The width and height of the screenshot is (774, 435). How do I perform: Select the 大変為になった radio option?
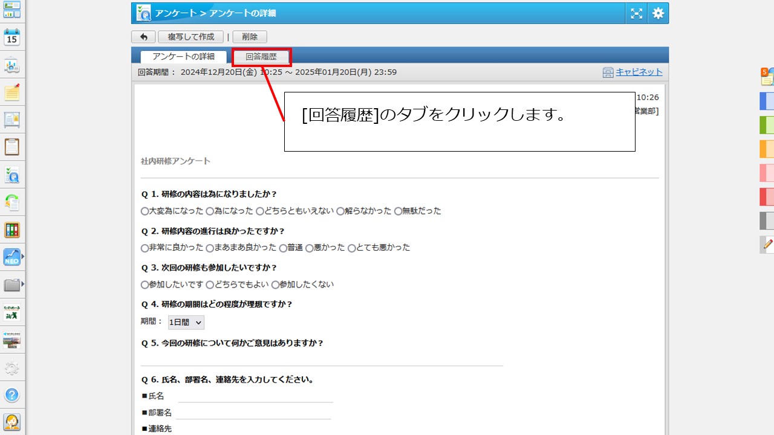pos(145,211)
